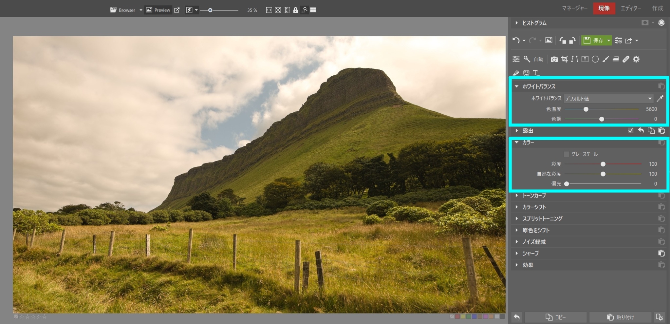Expand the Color Shift (カラーシフト) section
This screenshot has width=670, height=324.
516,207
